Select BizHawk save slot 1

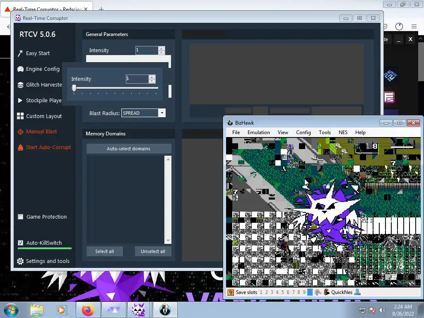(261, 292)
